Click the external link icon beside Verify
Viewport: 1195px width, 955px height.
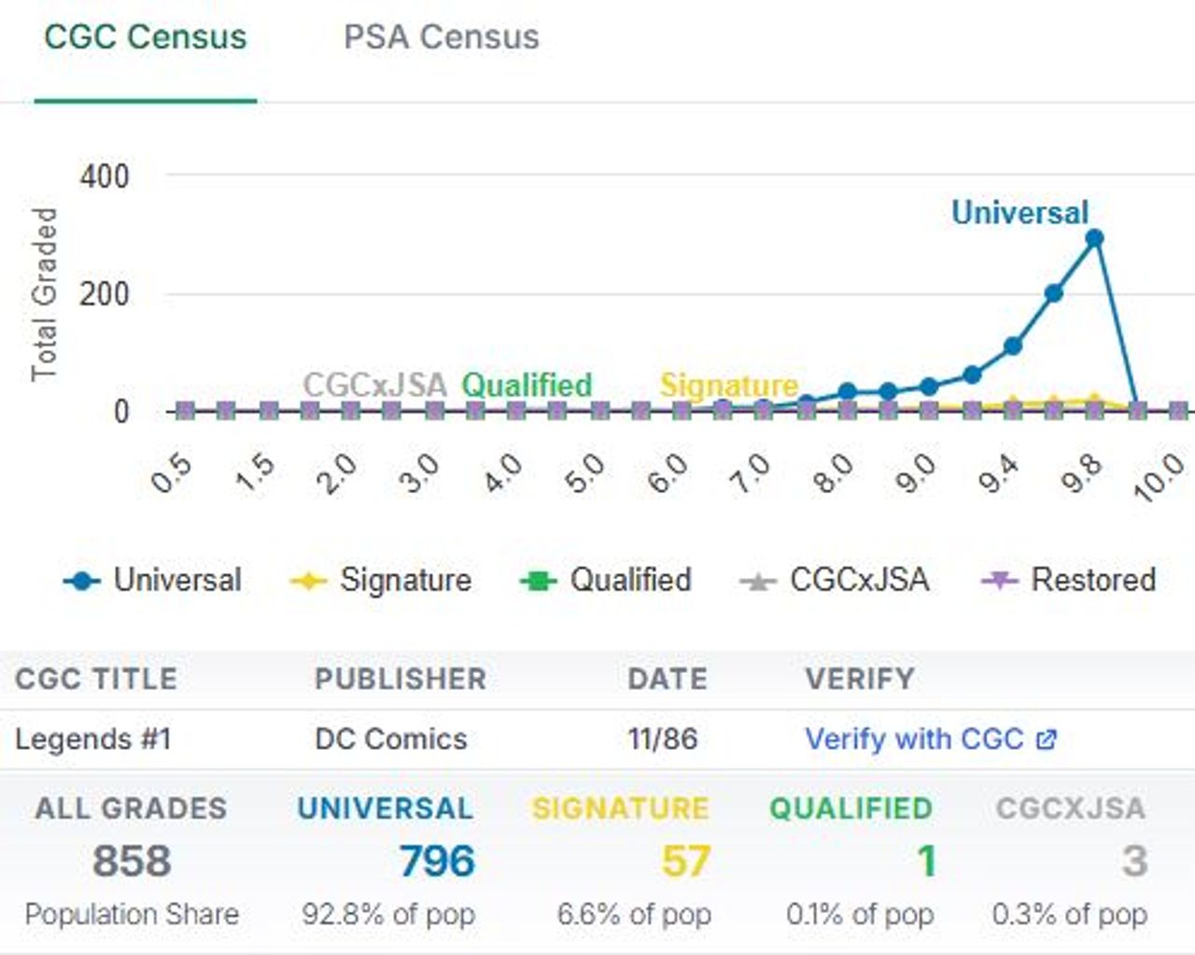[1047, 740]
